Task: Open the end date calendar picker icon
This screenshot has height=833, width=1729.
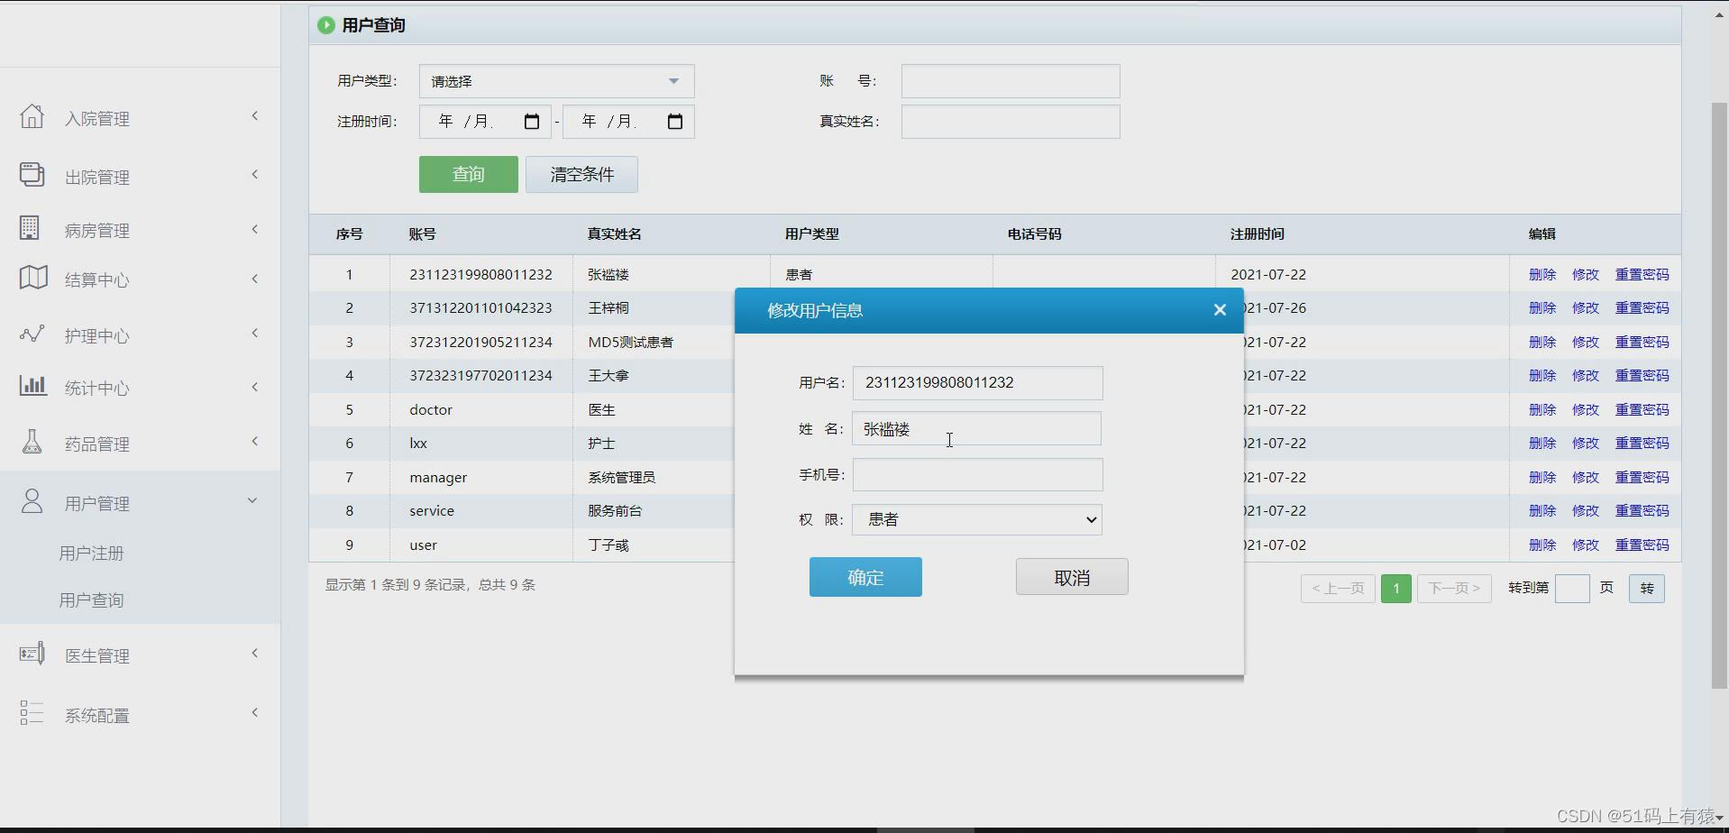Action: click(675, 122)
